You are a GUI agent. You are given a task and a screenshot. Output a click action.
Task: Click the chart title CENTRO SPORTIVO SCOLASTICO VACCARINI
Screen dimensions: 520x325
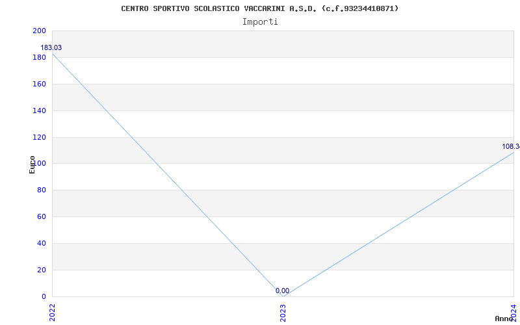click(x=259, y=8)
